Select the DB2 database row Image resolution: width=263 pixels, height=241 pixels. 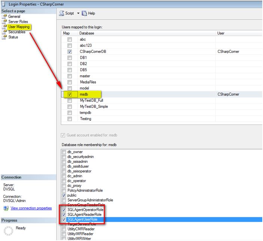[162, 64]
